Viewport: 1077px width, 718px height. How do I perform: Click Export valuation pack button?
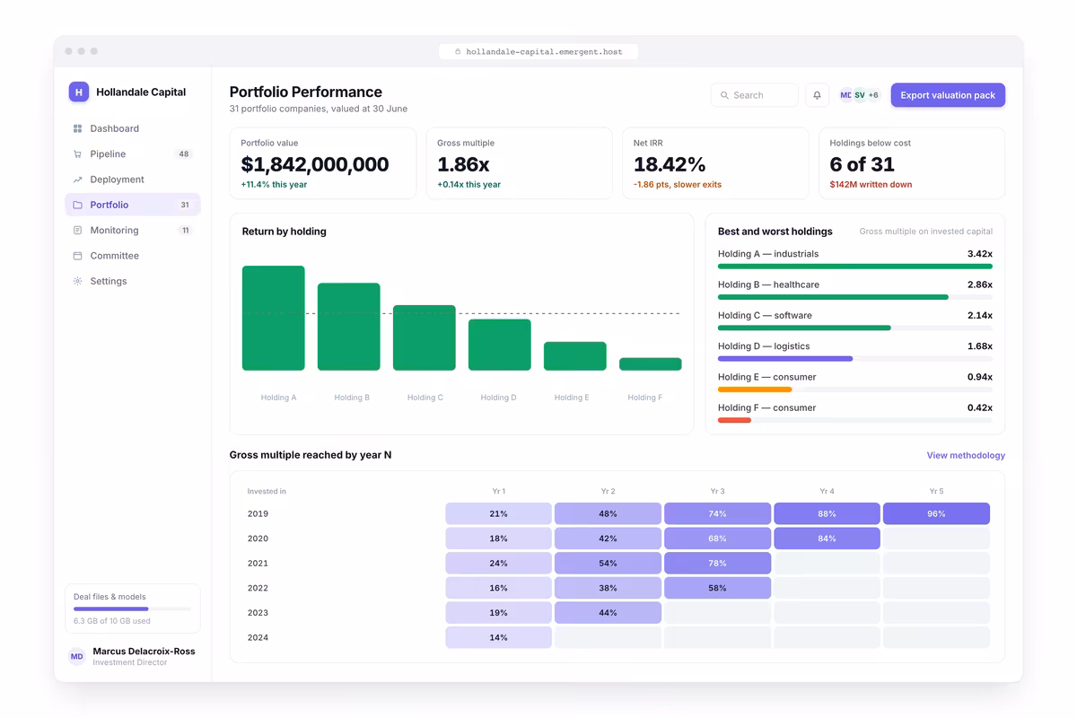pos(948,95)
